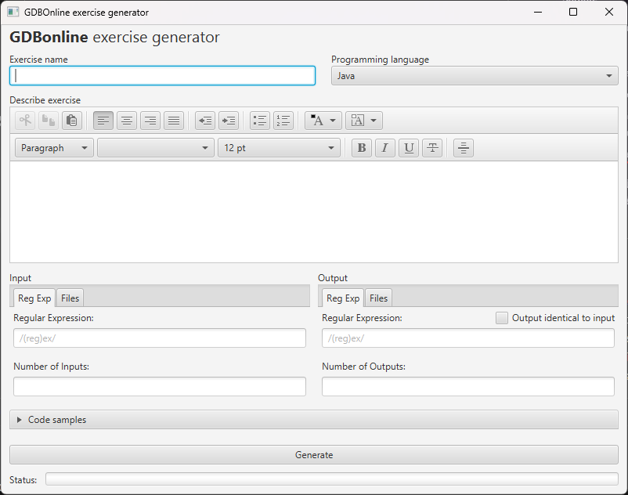This screenshot has height=495, width=628.
Task: Insert a numbered list
Action: (x=283, y=121)
